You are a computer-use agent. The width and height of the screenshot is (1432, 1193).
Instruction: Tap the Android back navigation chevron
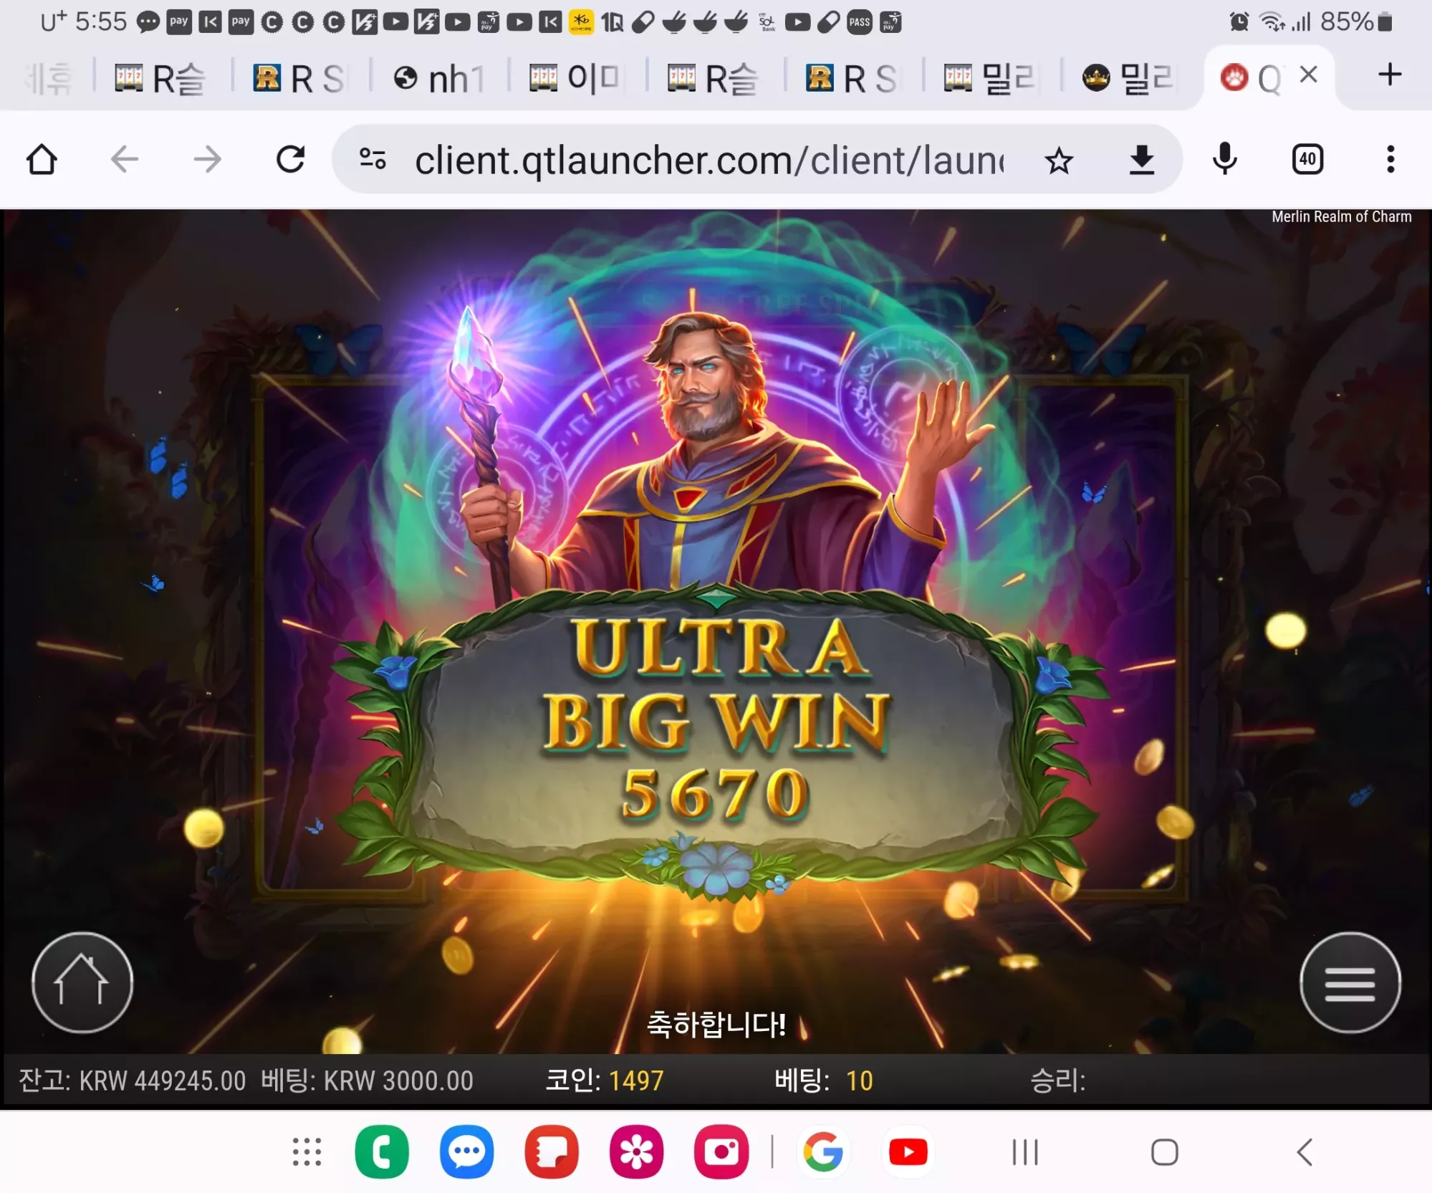(x=1304, y=1153)
